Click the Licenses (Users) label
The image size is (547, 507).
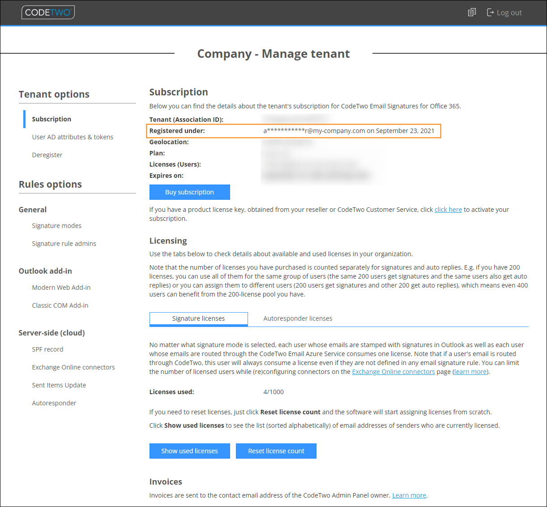tap(175, 164)
